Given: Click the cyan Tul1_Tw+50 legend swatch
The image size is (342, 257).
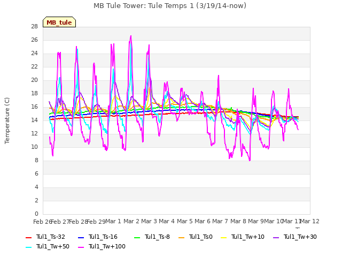Looking at the screenshot, I should pyautogui.click(x=28, y=247).
